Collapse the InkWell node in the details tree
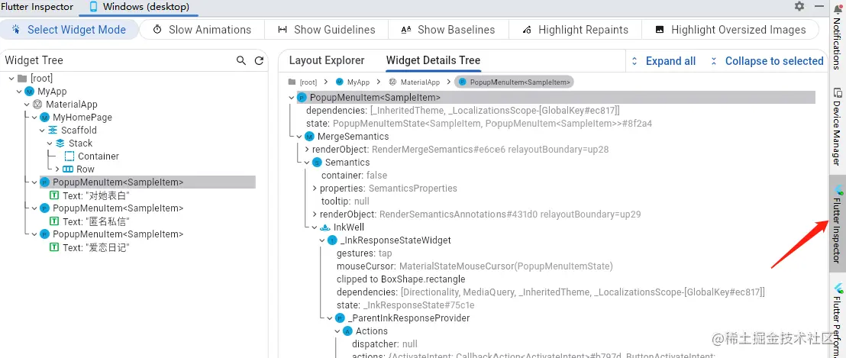This screenshot has width=846, height=358. (315, 227)
